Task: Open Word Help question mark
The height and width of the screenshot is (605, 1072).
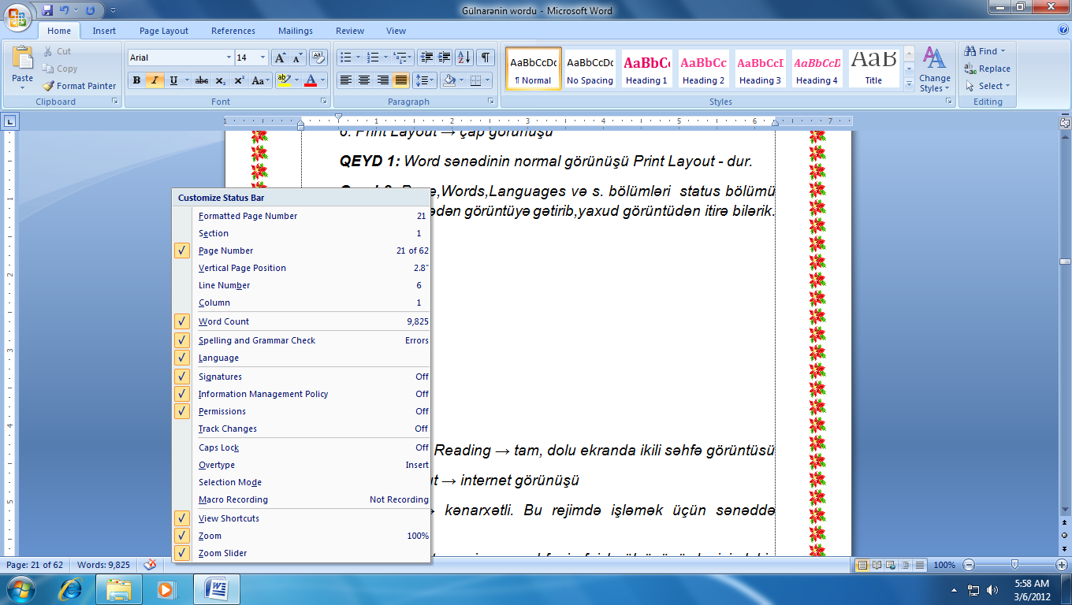Action: (1063, 29)
